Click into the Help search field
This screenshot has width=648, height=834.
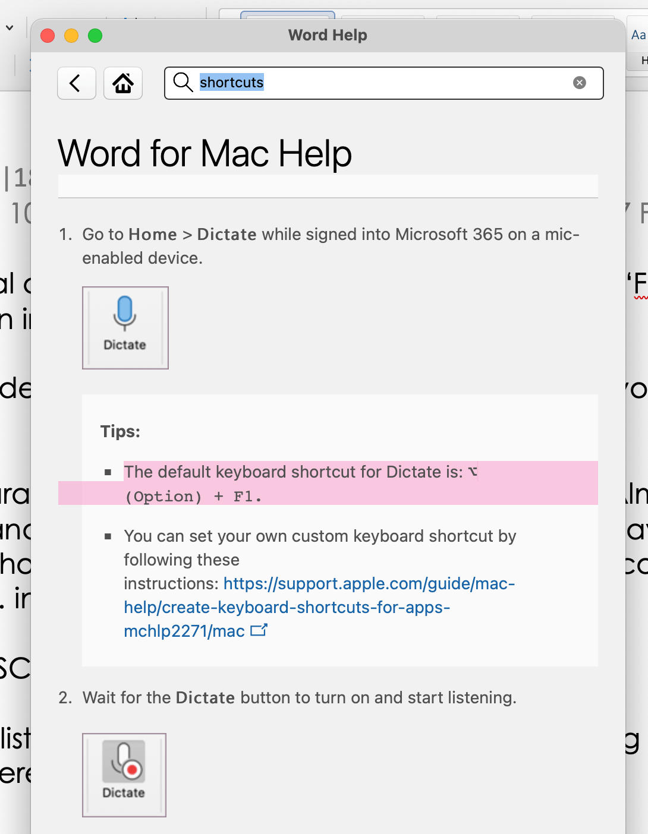[x=384, y=83]
